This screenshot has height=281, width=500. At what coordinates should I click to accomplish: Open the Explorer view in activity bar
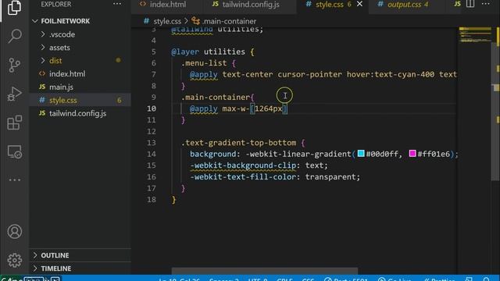coord(14,8)
